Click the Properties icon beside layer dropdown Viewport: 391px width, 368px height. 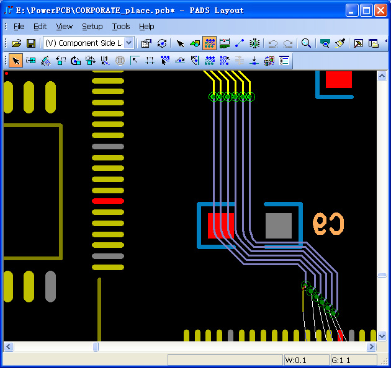146,43
